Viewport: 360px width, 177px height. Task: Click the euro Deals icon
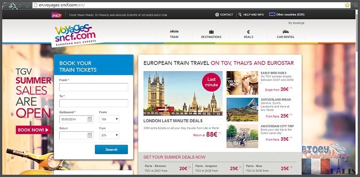coord(248,32)
